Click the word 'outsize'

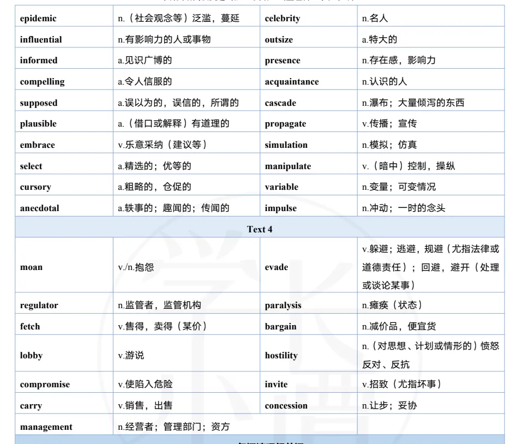point(279,39)
